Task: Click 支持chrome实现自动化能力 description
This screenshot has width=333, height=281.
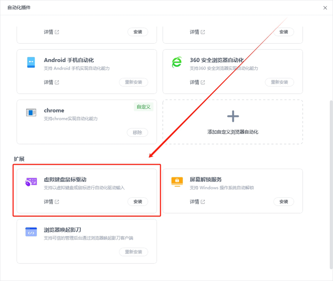Action: [x=71, y=119]
